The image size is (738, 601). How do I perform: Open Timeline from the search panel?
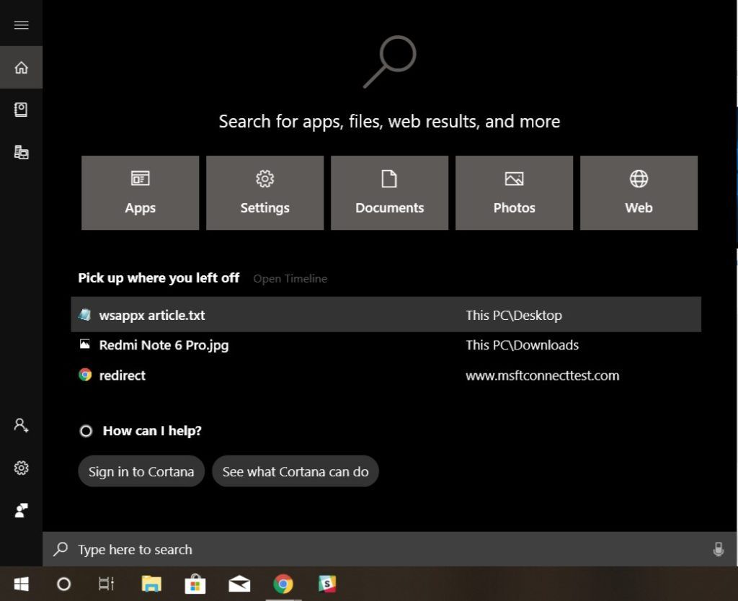click(290, 278)
